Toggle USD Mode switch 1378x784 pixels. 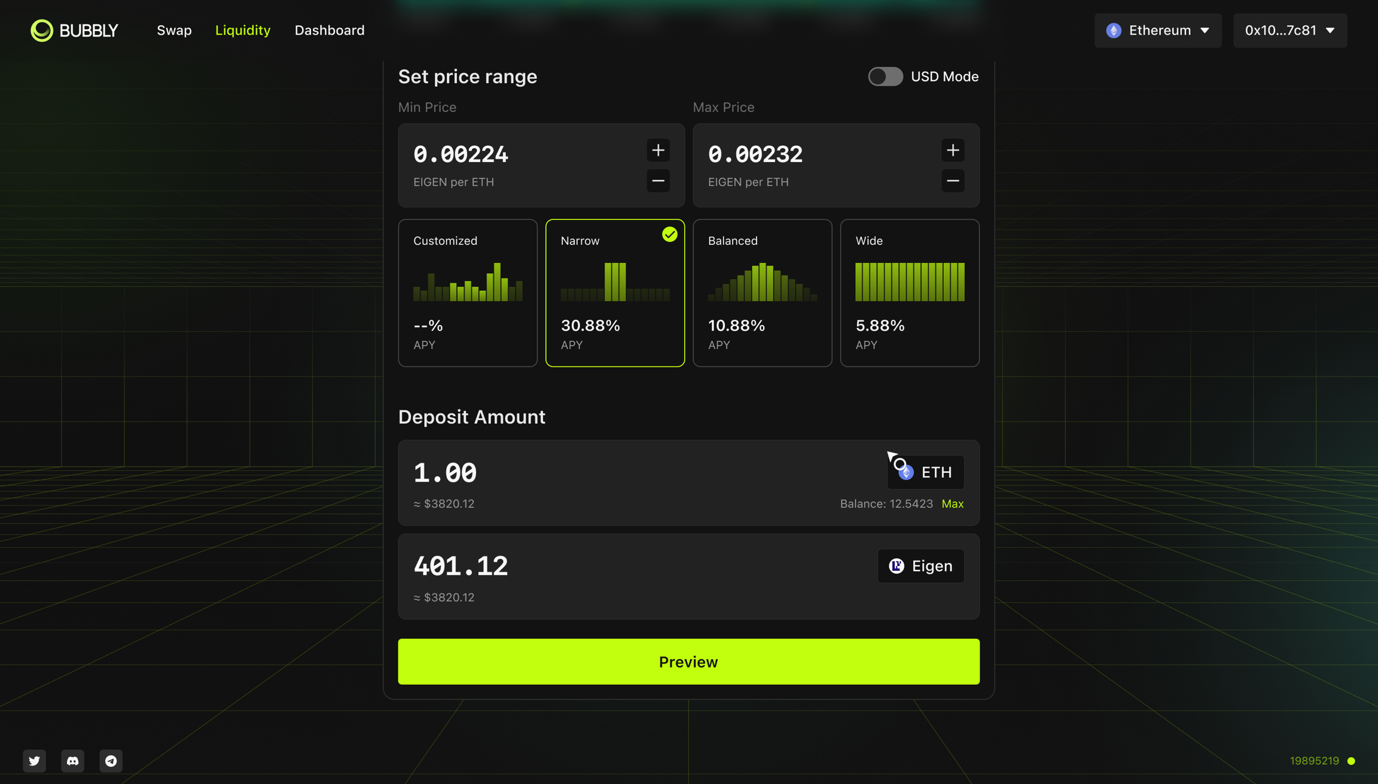885,76
